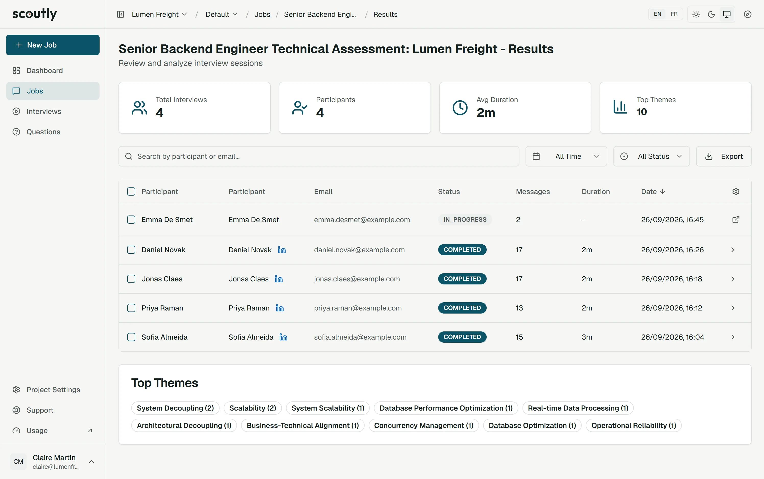Go to Dashboard in sidebar

tap(53, 70)
